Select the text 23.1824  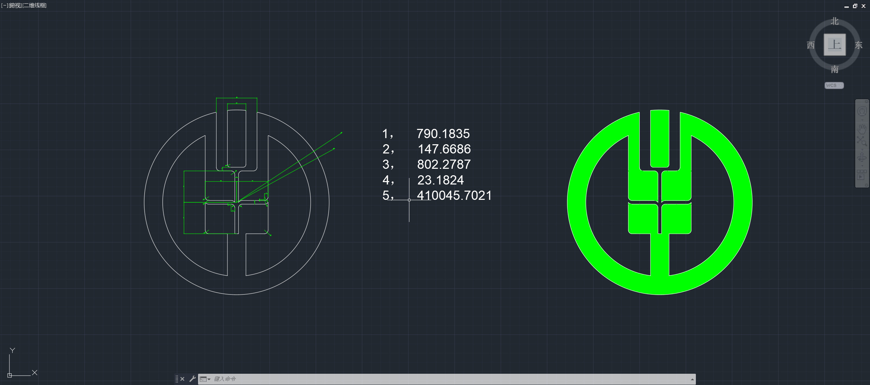pyautogui.click(x=440, y=180)
